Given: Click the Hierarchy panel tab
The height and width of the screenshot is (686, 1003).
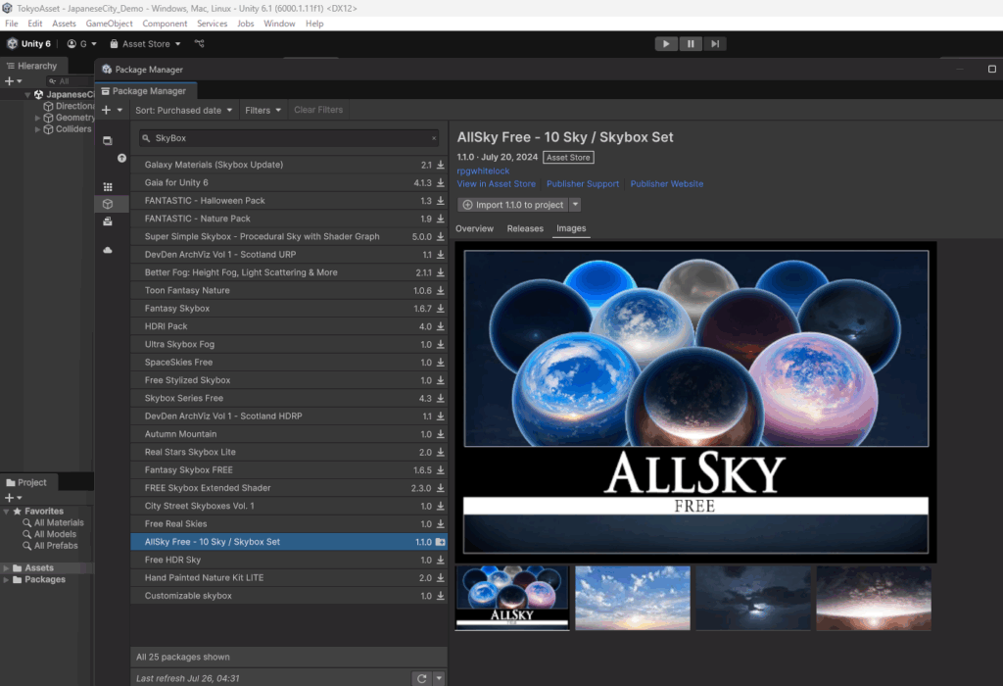Looking at the screenshot, I should (32, 66).
